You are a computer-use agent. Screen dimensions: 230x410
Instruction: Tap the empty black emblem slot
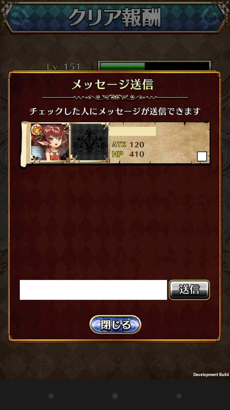(x=90, y=143)
